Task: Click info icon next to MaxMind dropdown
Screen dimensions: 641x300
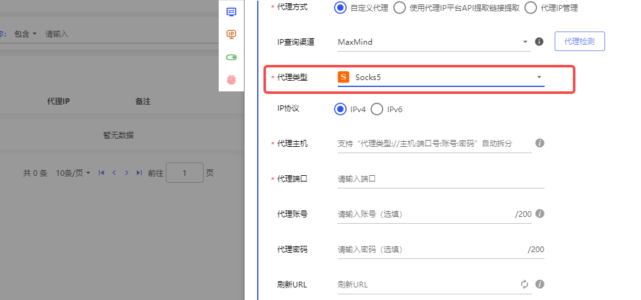Action: point(539,42)
